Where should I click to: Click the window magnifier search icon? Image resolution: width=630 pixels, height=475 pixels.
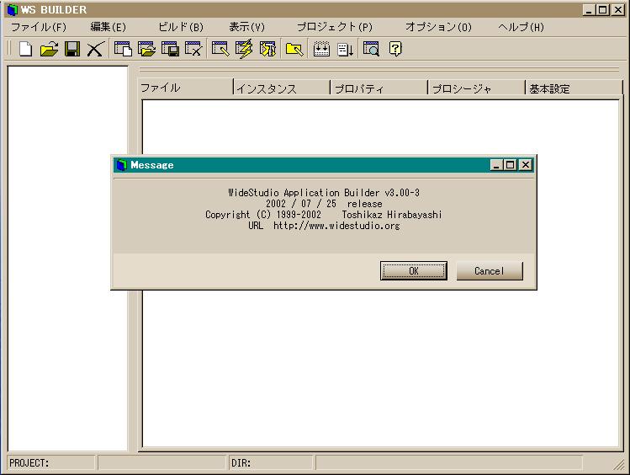tap(371, 49)
